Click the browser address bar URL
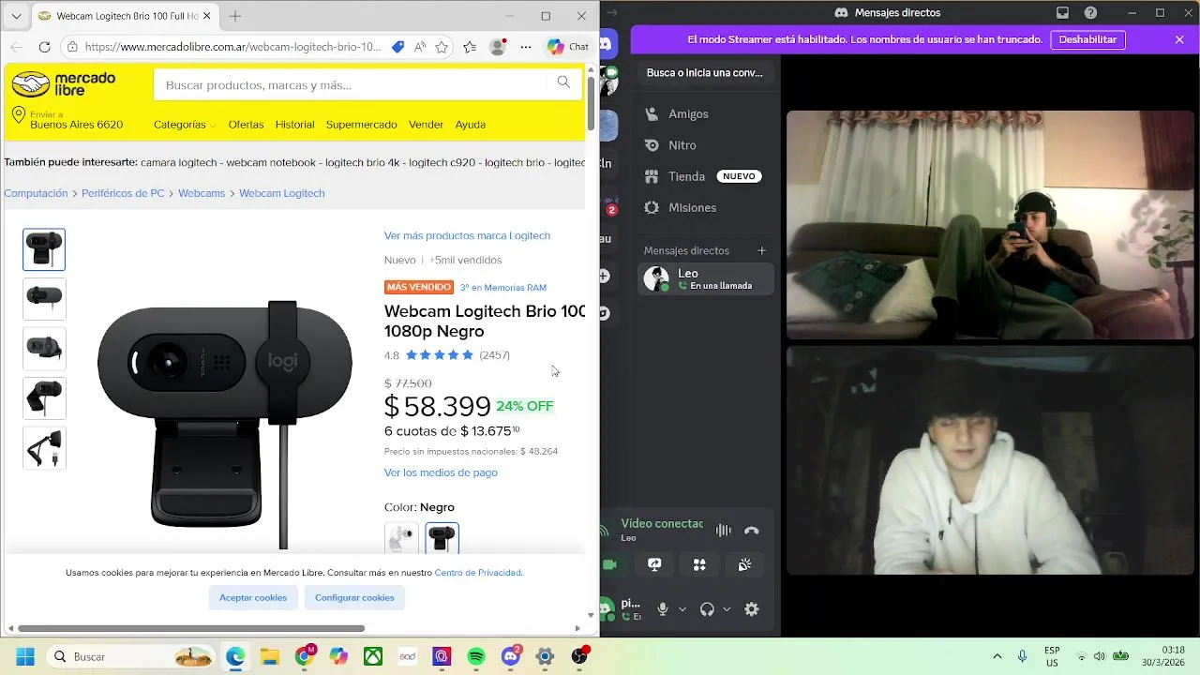The width and height of the screenshot is (1200, 675). tap(232, 47)
